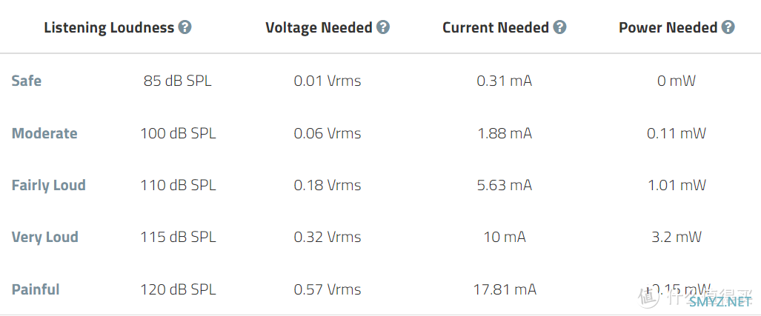This screenshot has width=761, height=316.
Task: Open the Current Needed help icon
Action: (x=560, y=27)
